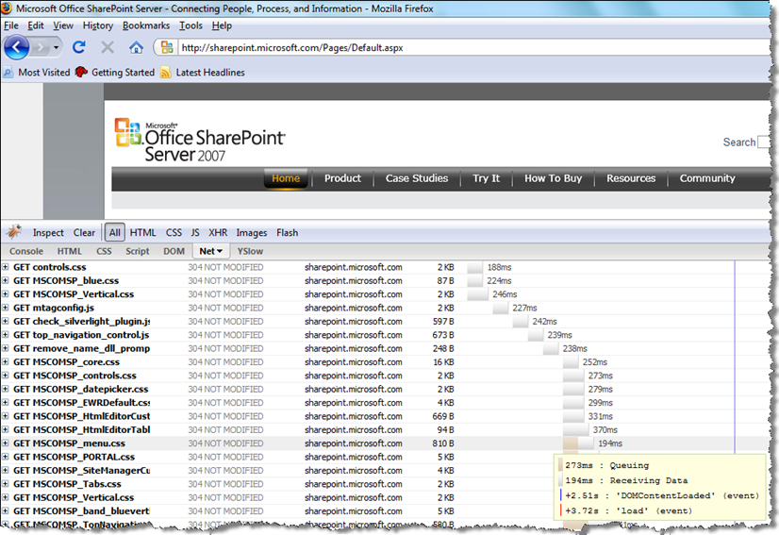Click the Firebug bug icon
The height and width of the screenshot is (535, 779).
pyautogui.click(x=14, y=232)
